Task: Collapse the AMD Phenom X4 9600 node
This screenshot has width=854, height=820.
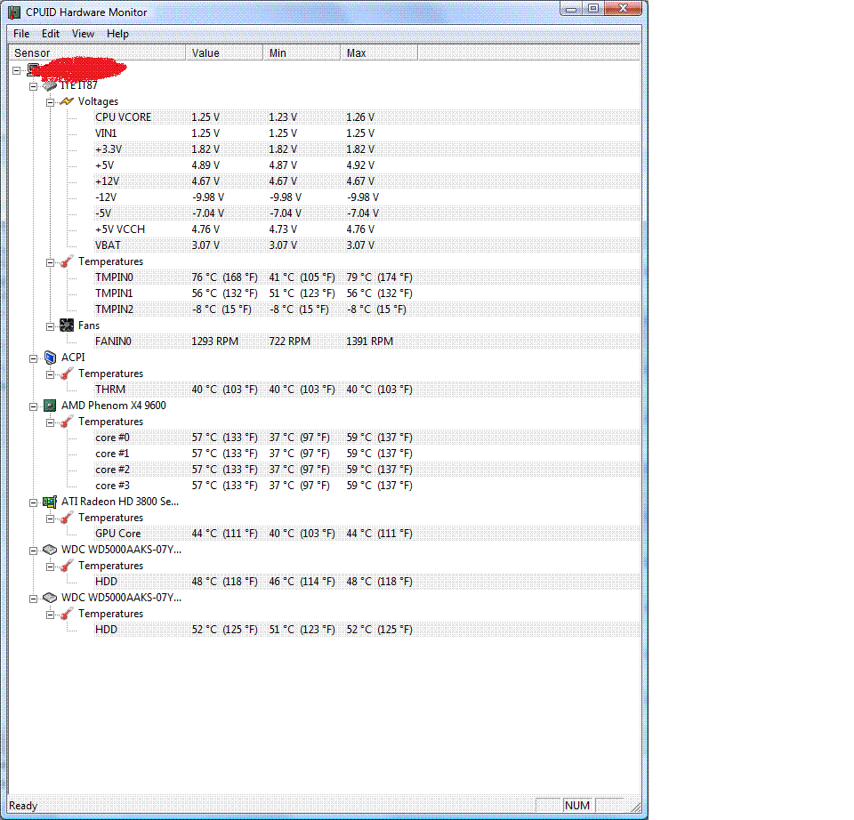Action: (x=33, y=406)
